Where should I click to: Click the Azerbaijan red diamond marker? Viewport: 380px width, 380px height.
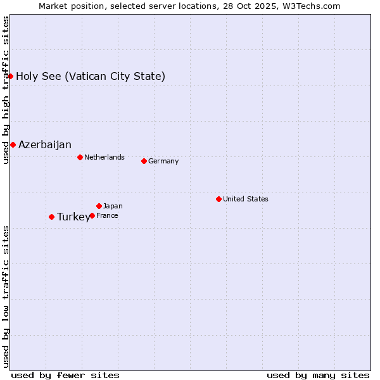point(13,144)
